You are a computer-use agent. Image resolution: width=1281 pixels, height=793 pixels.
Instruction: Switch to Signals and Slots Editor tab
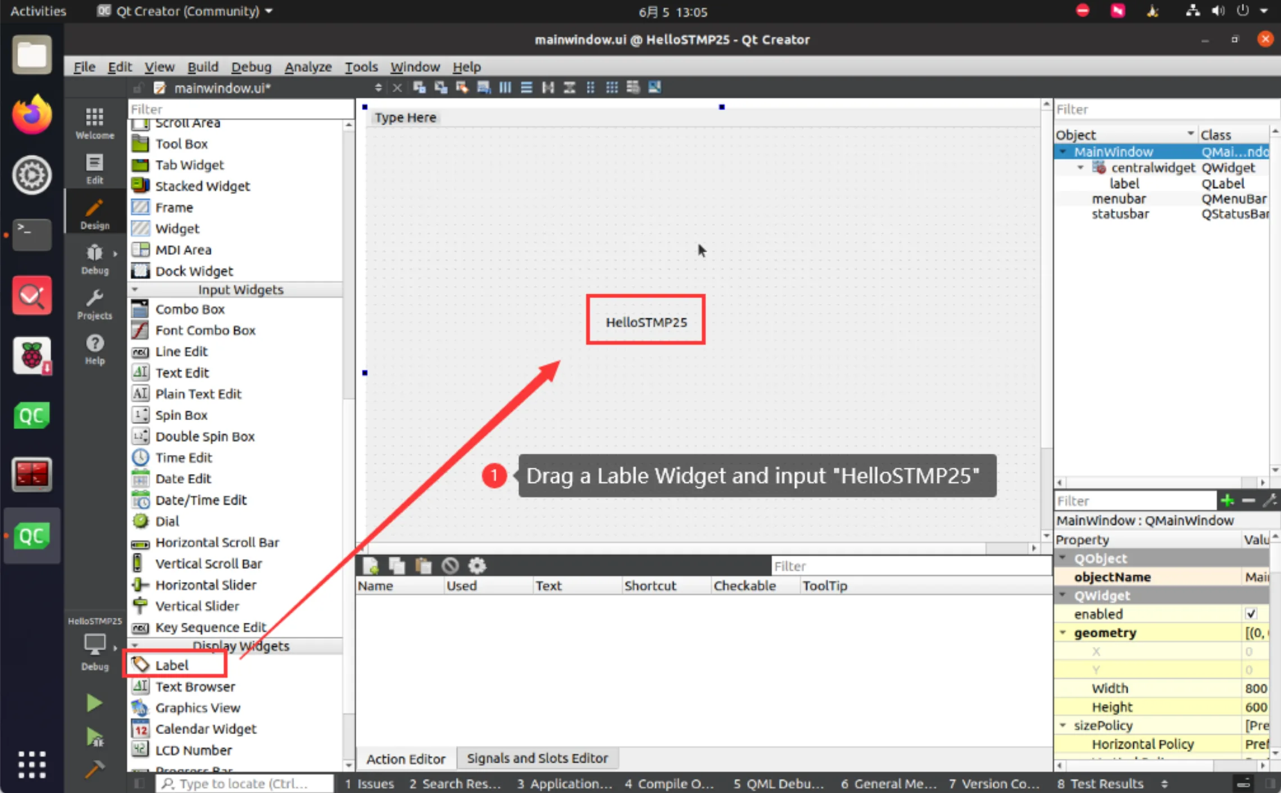point(538,758)
